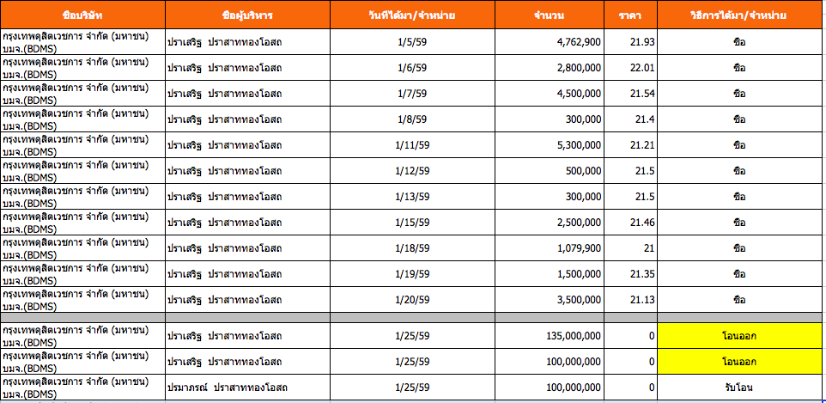Click the yellow โอนออก cell in the 135,000,000 row

point(740,336)
